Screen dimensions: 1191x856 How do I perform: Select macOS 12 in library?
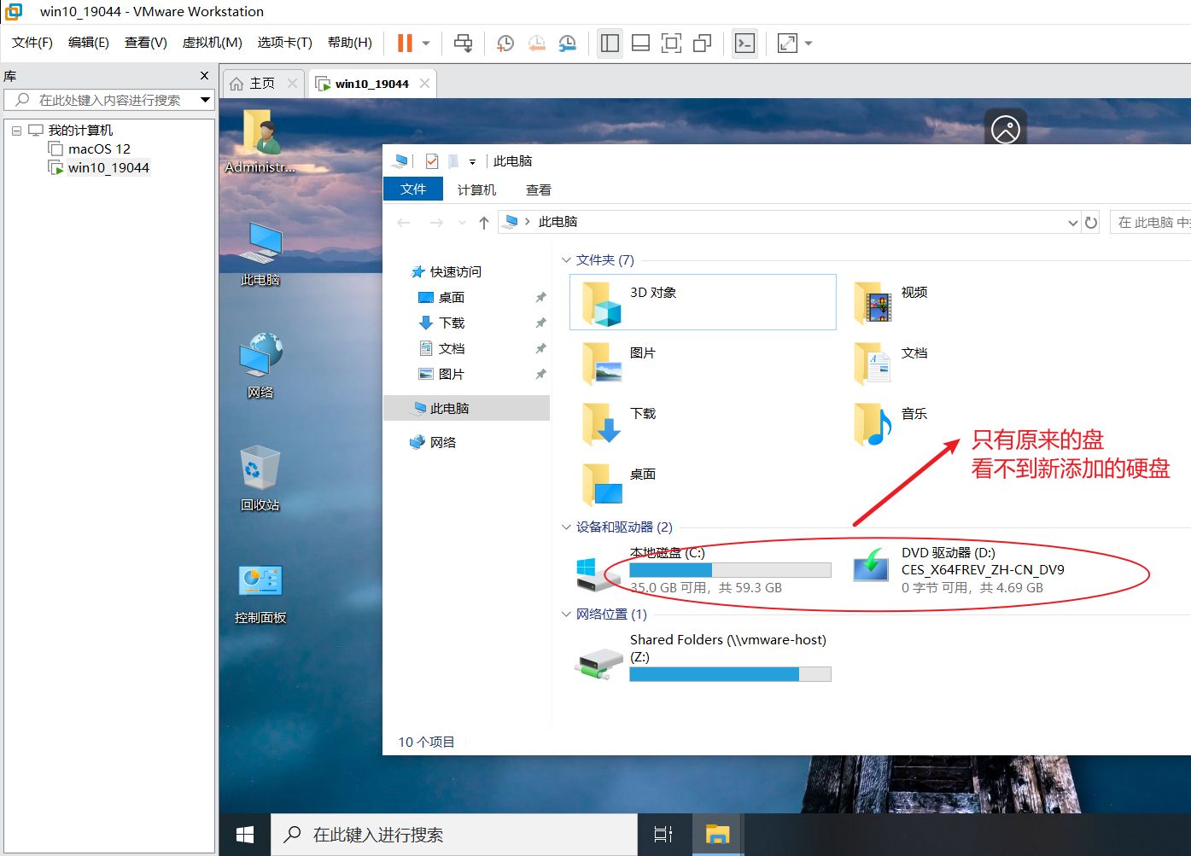coord(99,149)
